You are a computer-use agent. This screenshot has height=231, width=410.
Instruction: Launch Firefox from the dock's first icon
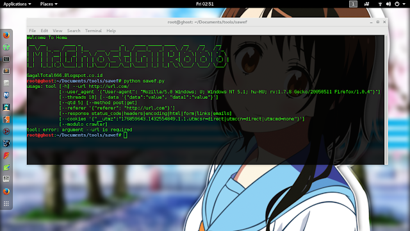tap(6, 35)
